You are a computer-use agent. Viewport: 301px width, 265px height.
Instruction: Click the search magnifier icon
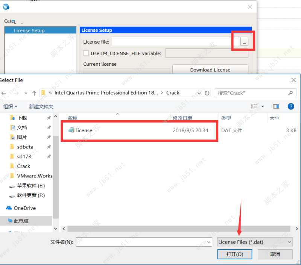point(290,93)
